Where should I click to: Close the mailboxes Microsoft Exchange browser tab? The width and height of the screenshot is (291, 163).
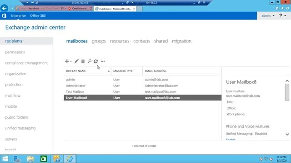pos(134,9)
